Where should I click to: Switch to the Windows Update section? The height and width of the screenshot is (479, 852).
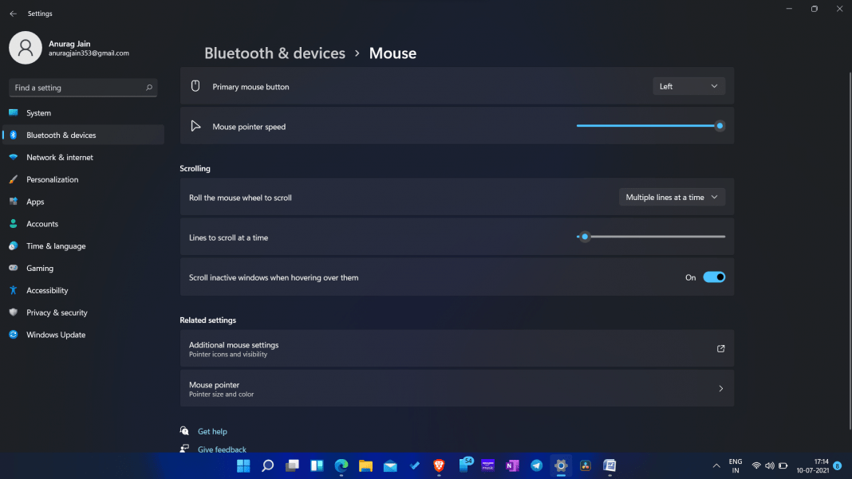coord(56,335)
